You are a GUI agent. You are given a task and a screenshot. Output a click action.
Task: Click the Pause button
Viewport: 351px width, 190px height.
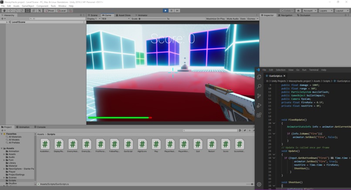[x=172, y=10]
